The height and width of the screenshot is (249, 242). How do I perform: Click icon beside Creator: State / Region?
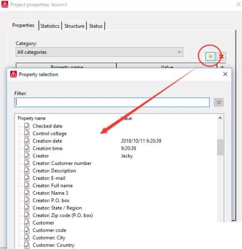(x=27, y=208)
